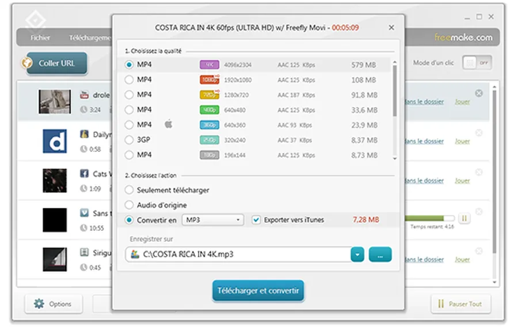
Task: Click 'Télécharger et convertir' button
Action: (258, 291)
